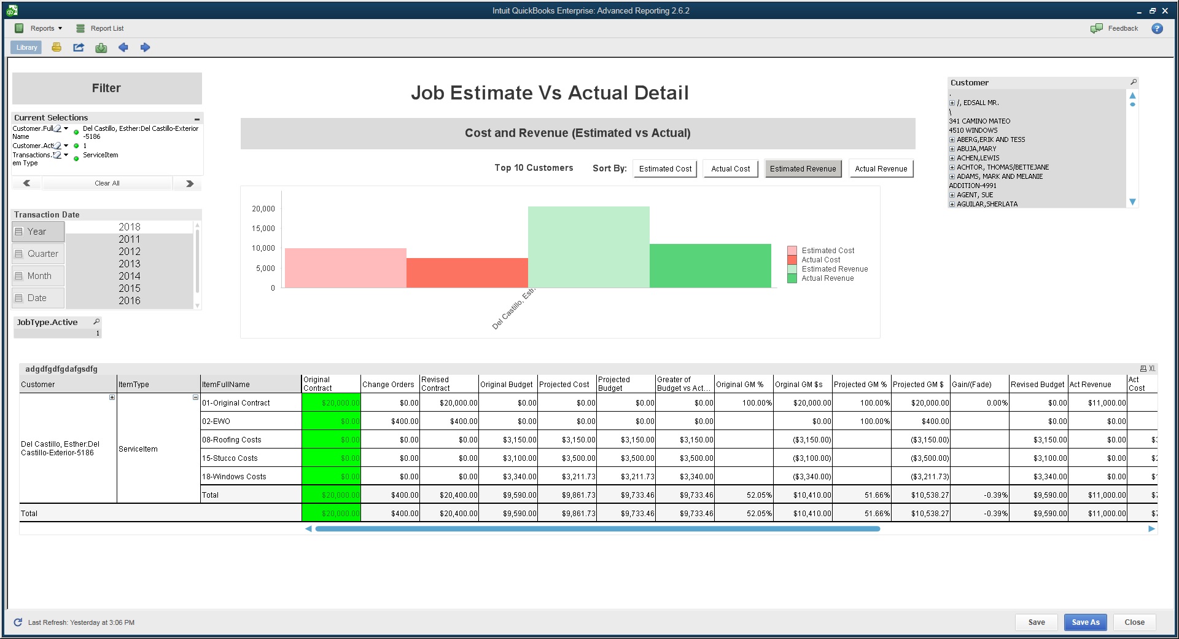1179x639 pixels.
Task: Open Transactions.Item Type selection dropdown arrow
Action: (66, 155)
